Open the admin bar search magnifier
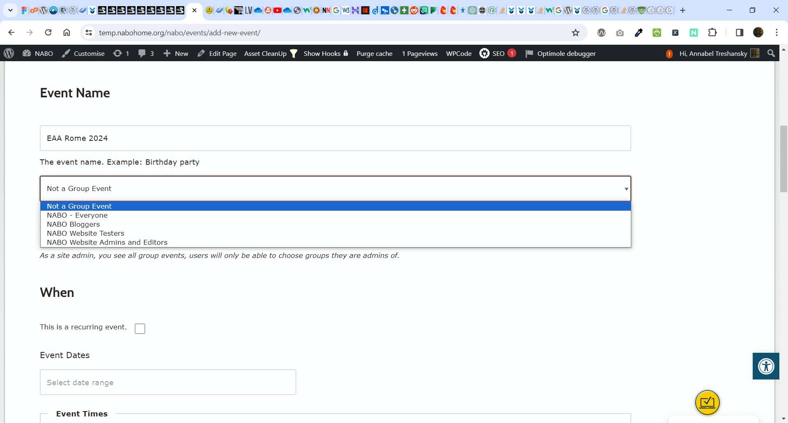This screenshot has height=423, width=788. tap(771, 53)
